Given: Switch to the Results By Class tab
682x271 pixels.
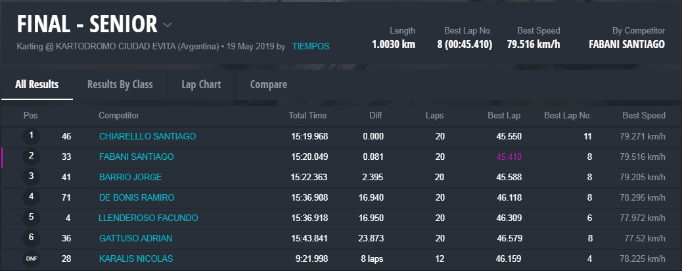Looking at the screenshot, I should pos(120,85).
